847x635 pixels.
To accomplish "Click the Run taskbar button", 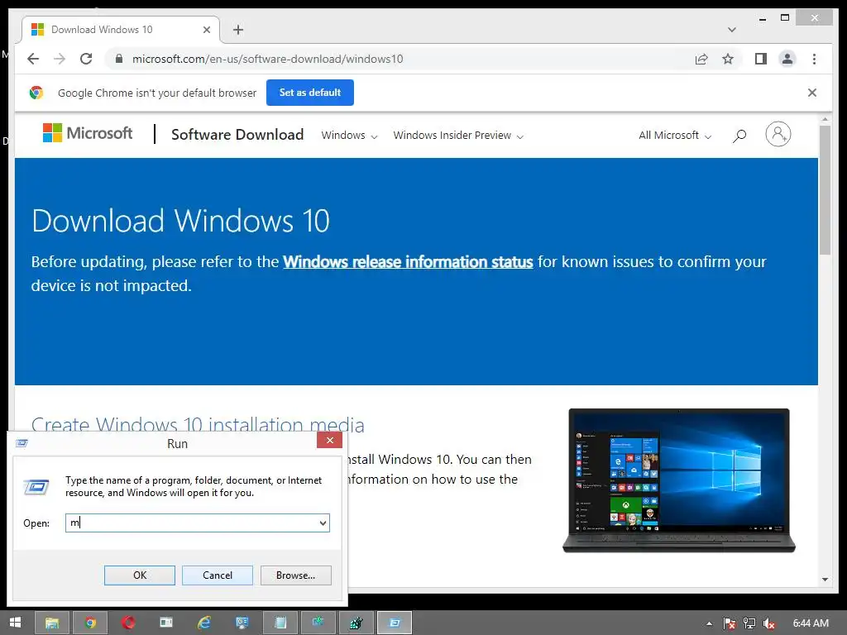I will click(x=395, y=623).
